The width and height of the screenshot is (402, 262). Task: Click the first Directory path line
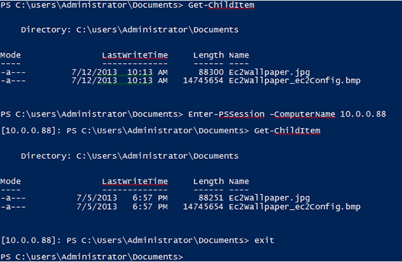pyautogui.click(x=130, y=30)
